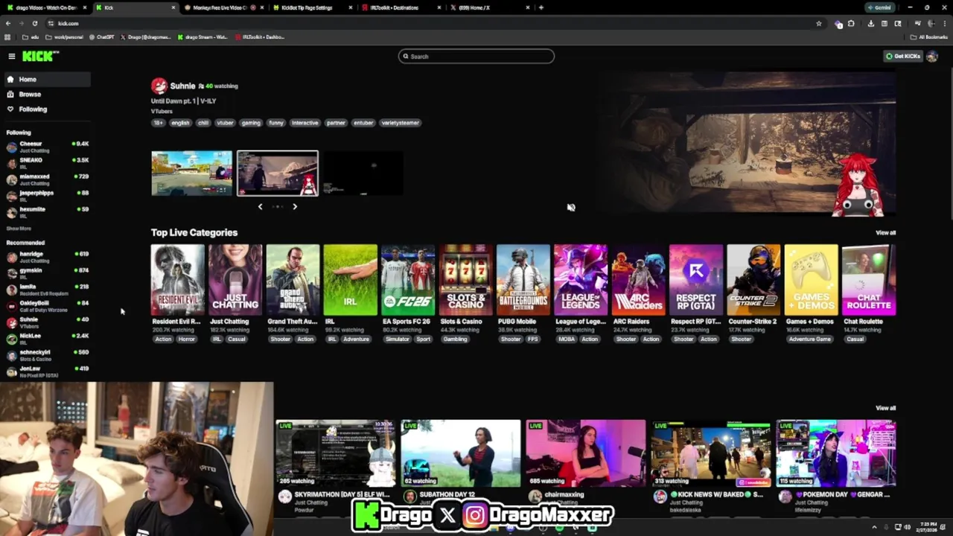
Task: Open the Just Chatting category card
Action: [235, 280]
